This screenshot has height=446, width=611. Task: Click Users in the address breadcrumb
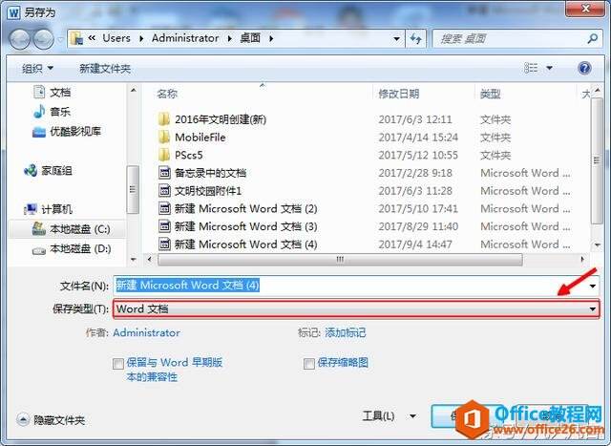[x=116, y=38]
